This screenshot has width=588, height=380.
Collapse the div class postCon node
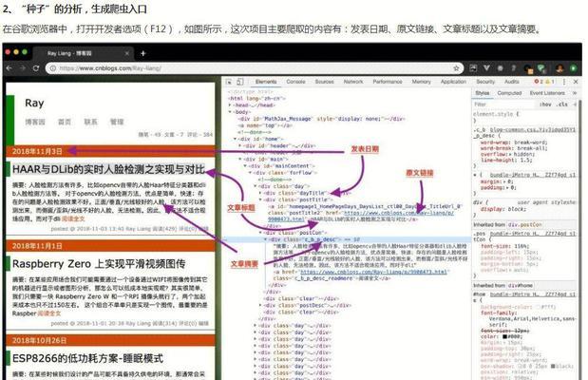[260, 233]
